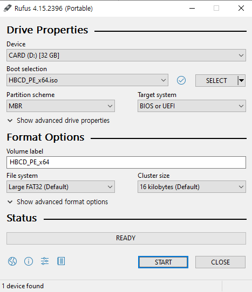Open the SELECT button split arrow

pos(242,81)
